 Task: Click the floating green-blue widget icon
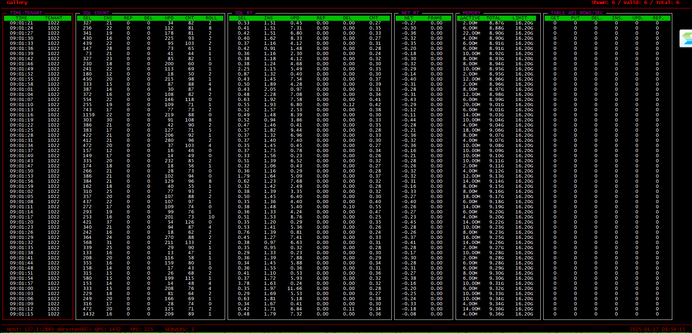click(687, 39)
